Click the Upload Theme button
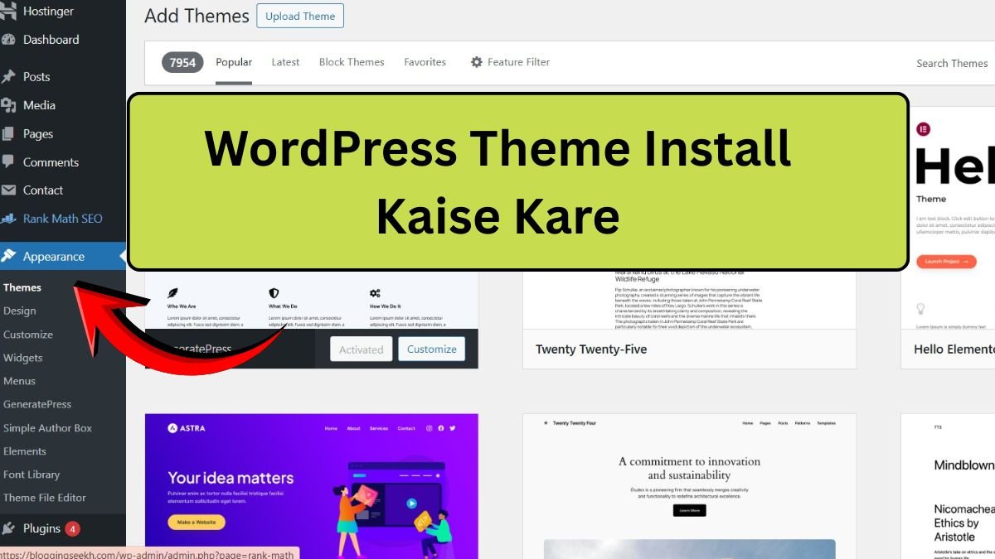Image resolution: width=995 pixels, height=559 pixels. coord(300,15)
